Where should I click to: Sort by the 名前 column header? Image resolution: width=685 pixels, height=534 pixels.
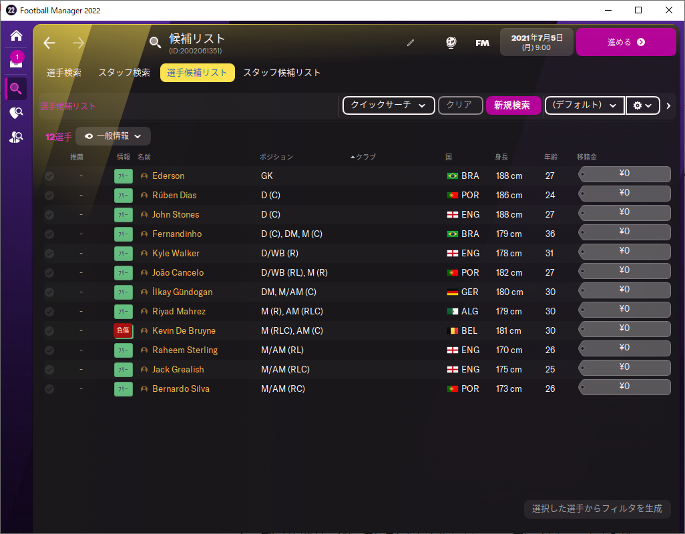(144, 157)
